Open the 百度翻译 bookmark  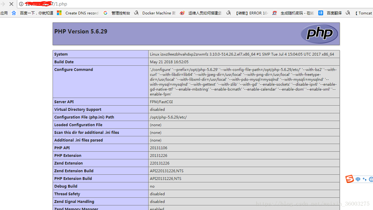(x=334, y=13)
